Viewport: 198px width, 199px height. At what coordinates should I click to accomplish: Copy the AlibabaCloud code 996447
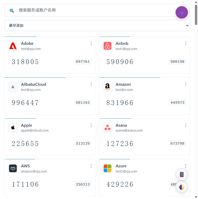25,103
